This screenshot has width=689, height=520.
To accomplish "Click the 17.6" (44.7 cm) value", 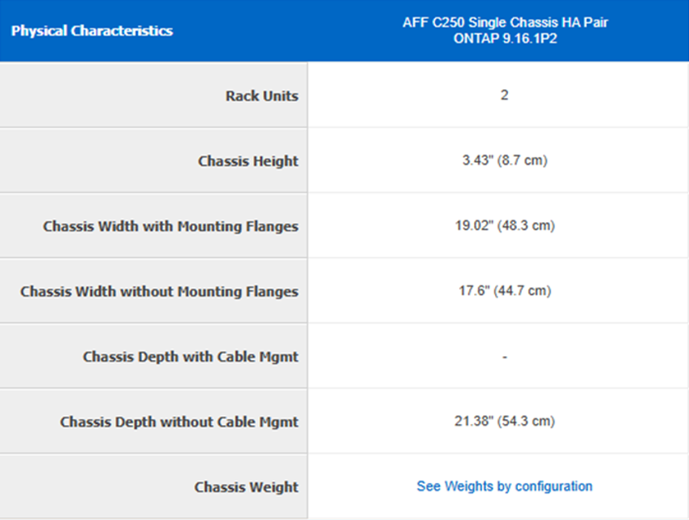I will click(x=505, y=290).
